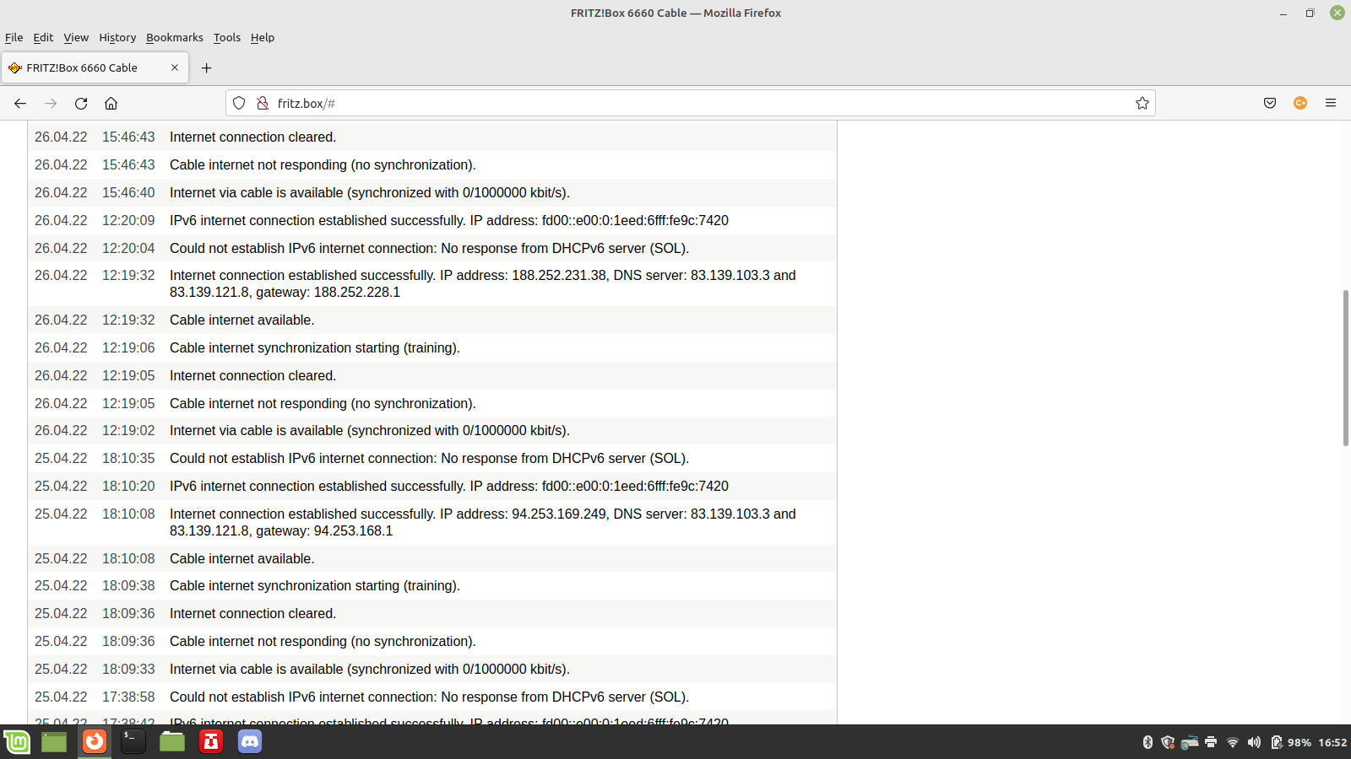Open Discord from the taskbar
Screen dimensions: 1351x759
pos(250,741)
